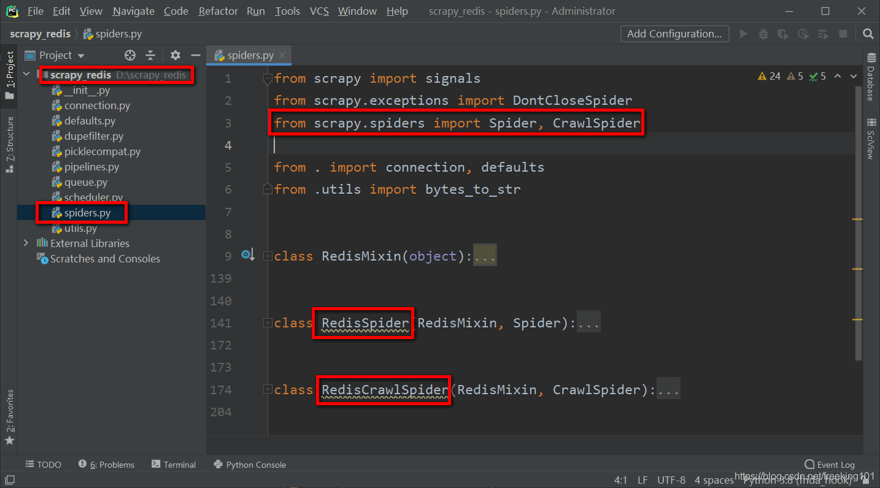
Task: Expand the RedisMixin class fold at line 9
Action: click(x=267, y=256)
